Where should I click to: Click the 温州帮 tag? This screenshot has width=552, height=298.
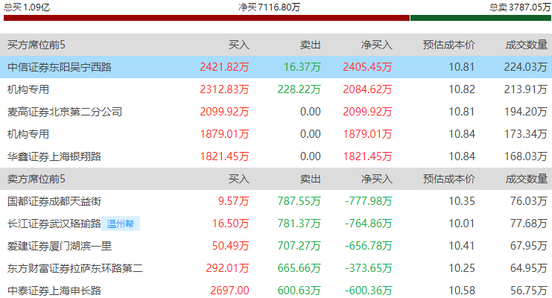coord(121,223)
